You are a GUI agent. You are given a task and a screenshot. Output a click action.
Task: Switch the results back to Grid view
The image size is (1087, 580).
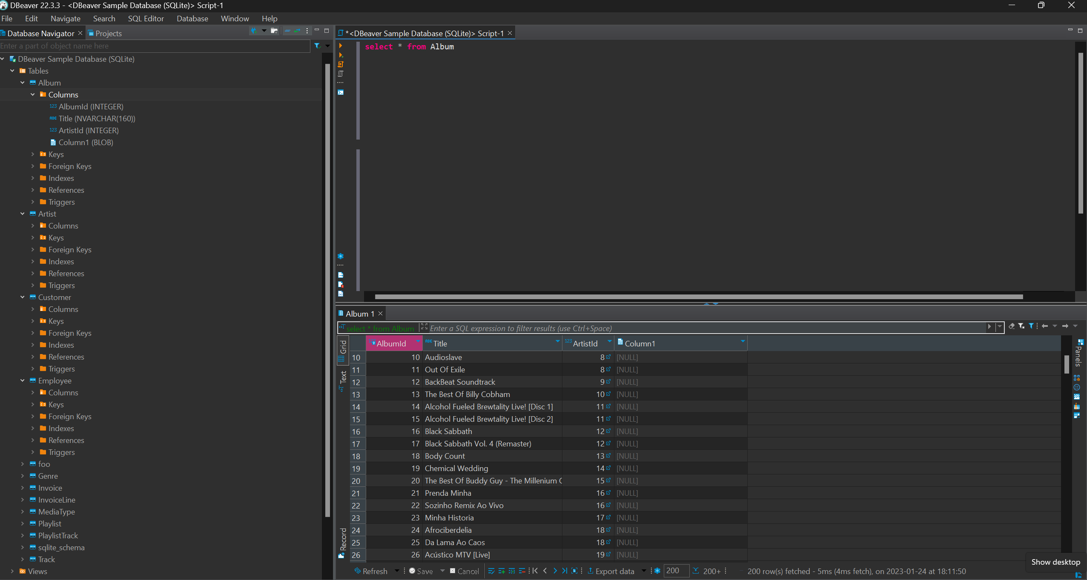343,349
